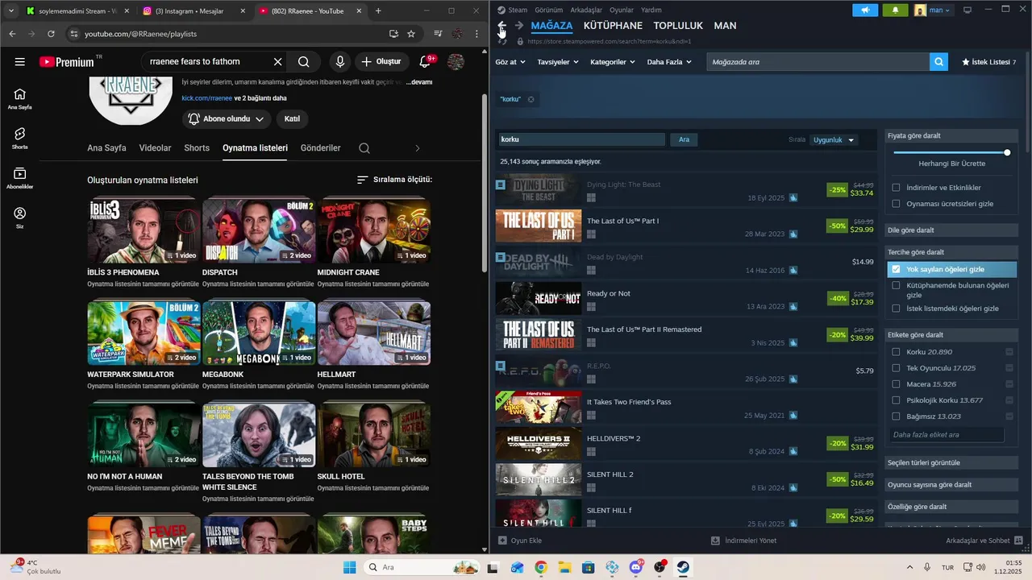The image size is (1032, 580).
Task: Bookmark the current Chrome page
Action: point(411,34)
